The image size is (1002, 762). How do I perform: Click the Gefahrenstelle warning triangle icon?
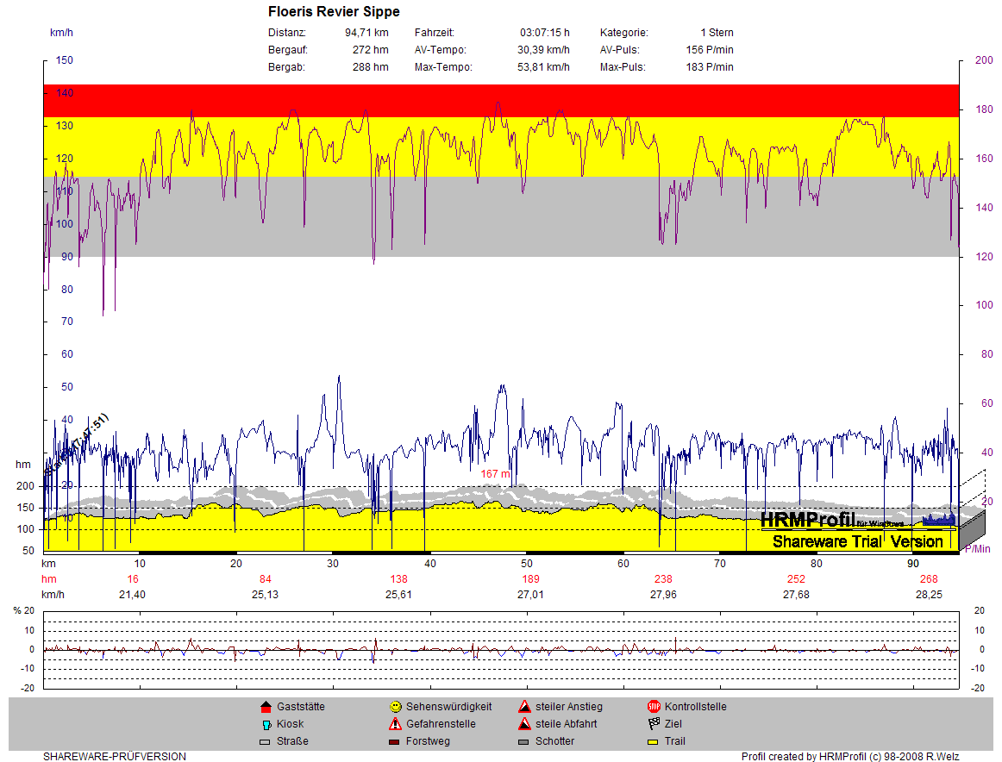395,724
